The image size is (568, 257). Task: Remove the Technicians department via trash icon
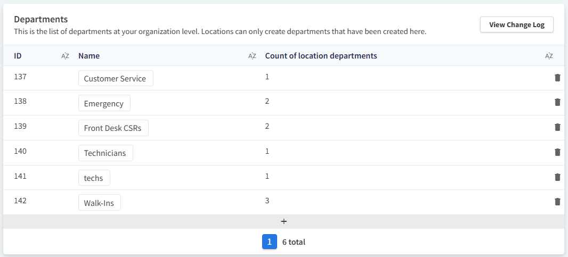pyautogui.click(x=557, y=152)
